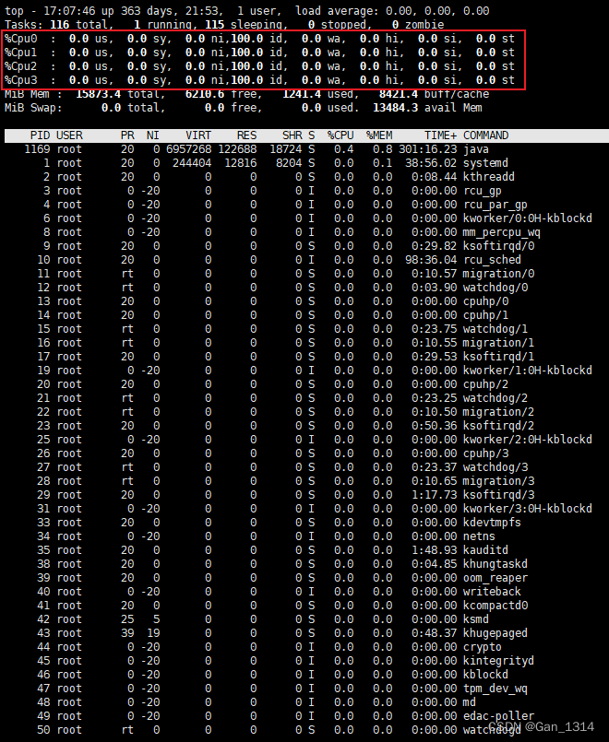The image size is (609, 742).
Task: Click the kcompactd0 command
Action: pyautogui.click(x=495, y=606)
